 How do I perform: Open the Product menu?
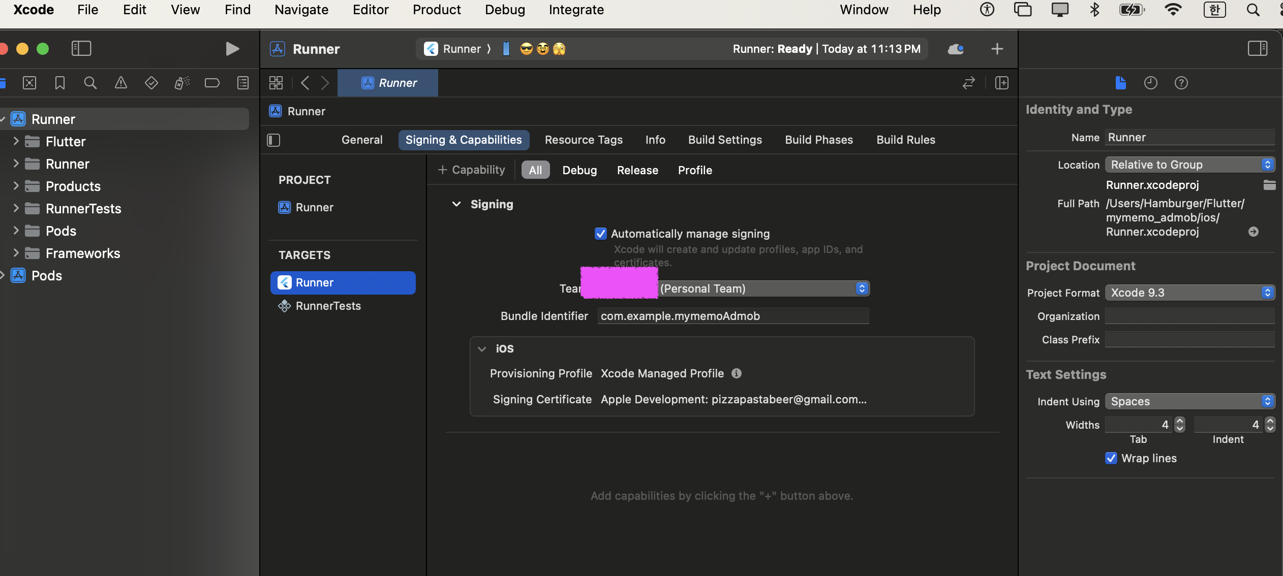pyautogui.click(x=437, y=10)
